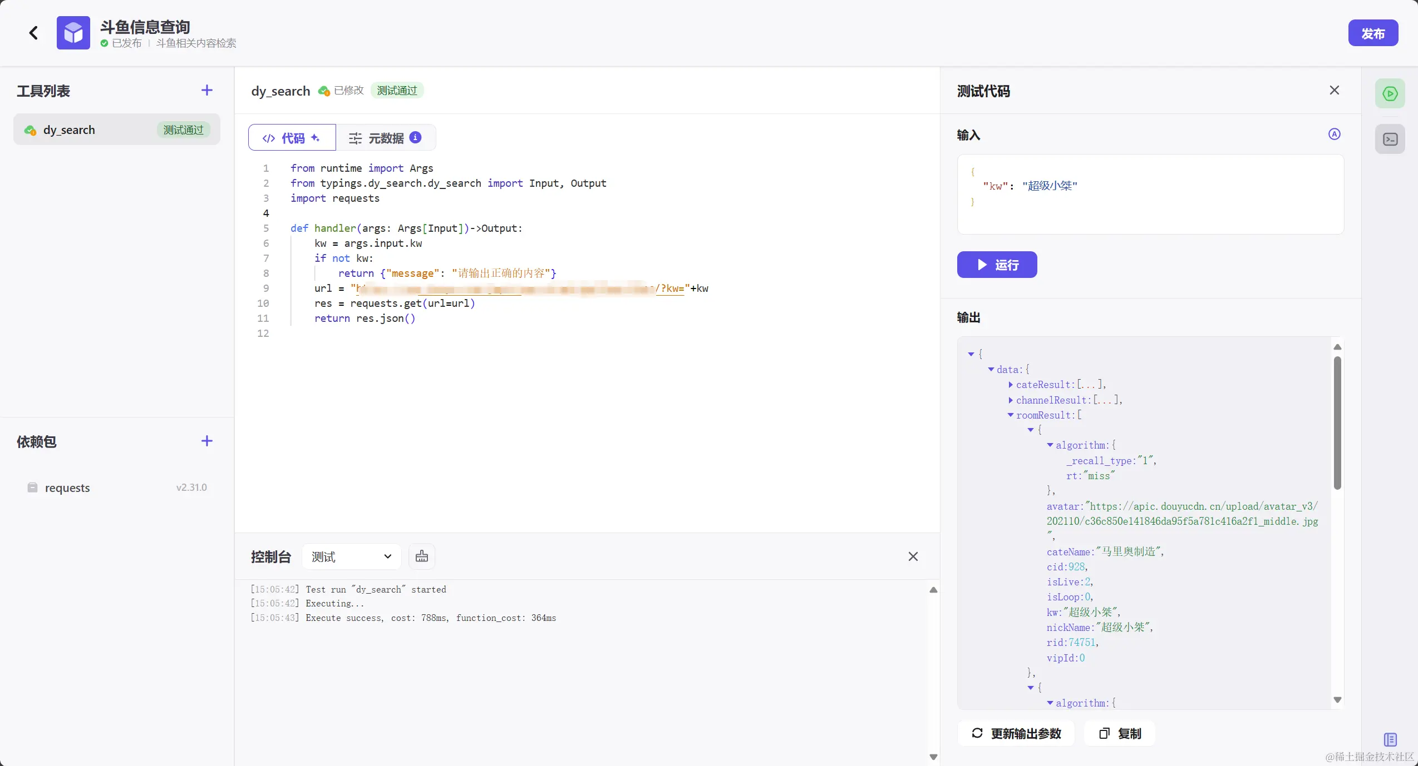Click the auto-generate input icon
The height and width of the screenshot is (766, 1418).
pos(1334,134)
